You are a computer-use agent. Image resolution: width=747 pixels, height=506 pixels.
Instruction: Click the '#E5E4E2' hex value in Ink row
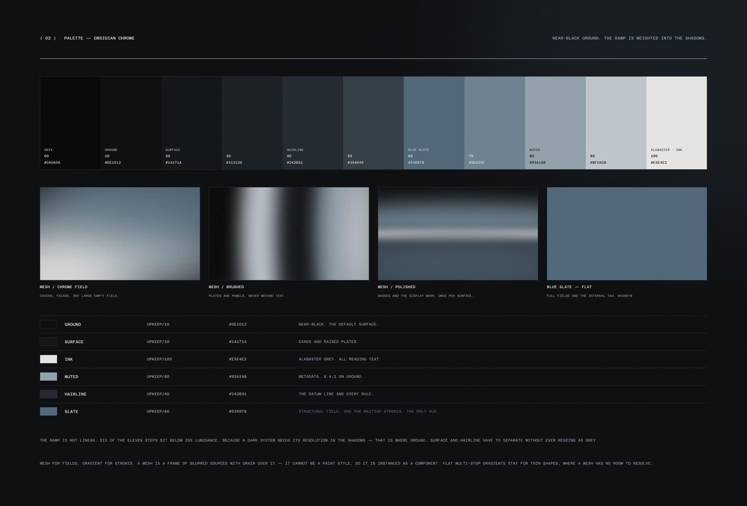(x=238, y=359)
